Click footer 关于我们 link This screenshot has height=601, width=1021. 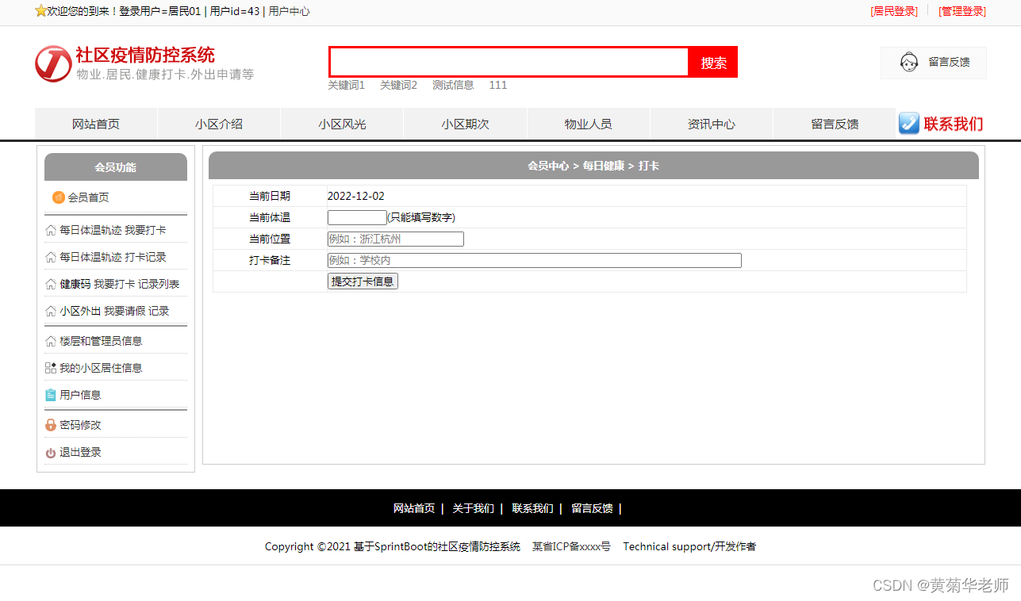pos(473,508)
